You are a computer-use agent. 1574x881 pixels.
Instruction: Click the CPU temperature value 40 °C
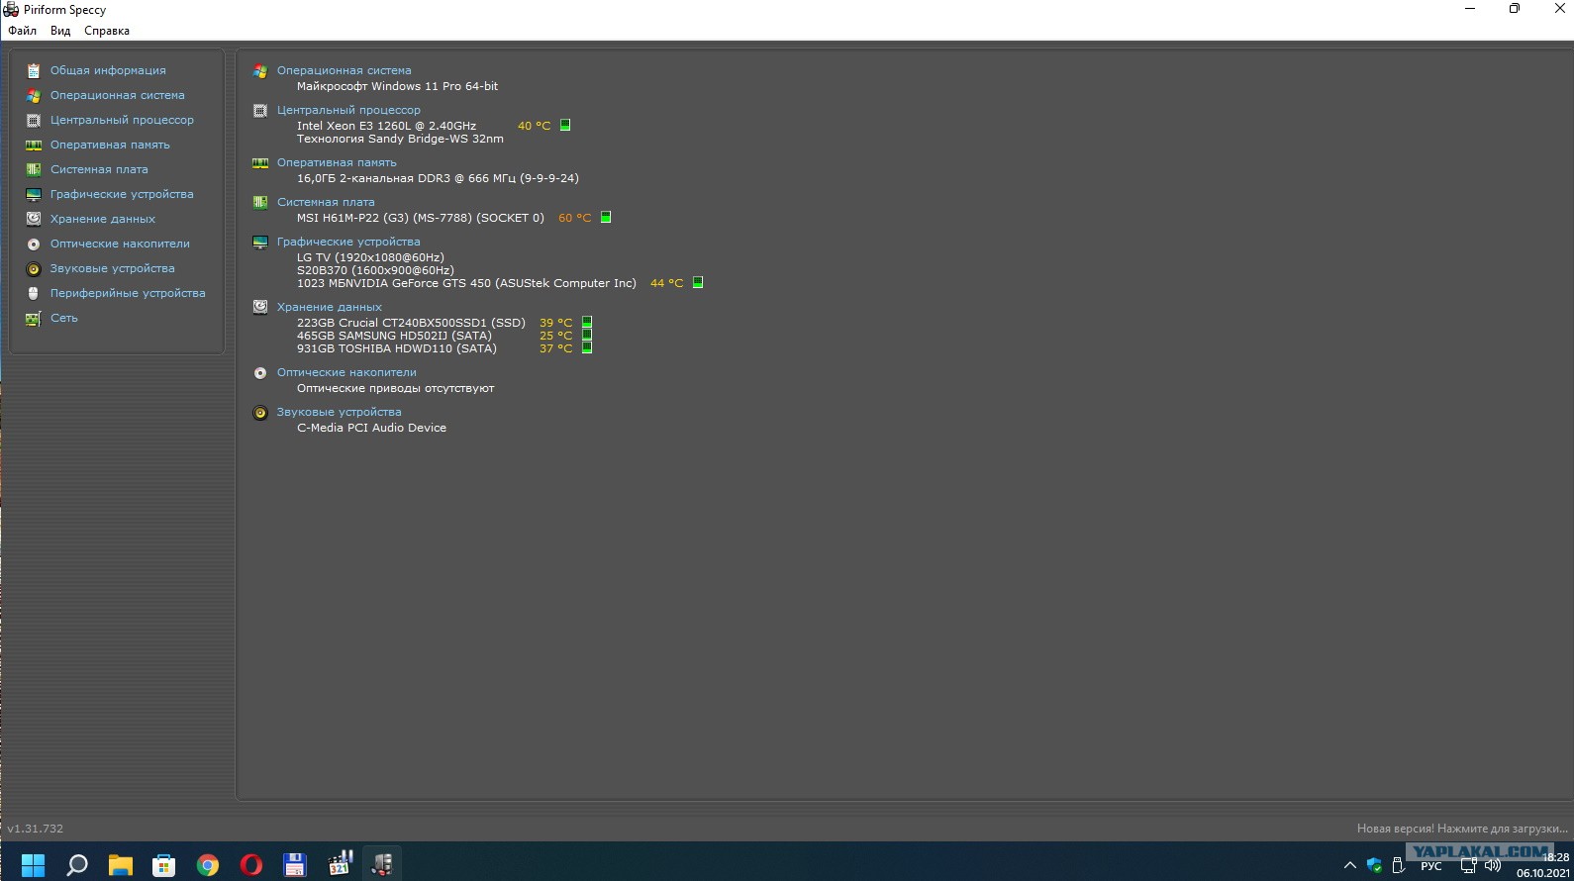pyautogui.click(x=534, y=126)
